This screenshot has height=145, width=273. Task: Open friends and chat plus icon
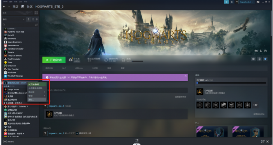coord(268,141)
